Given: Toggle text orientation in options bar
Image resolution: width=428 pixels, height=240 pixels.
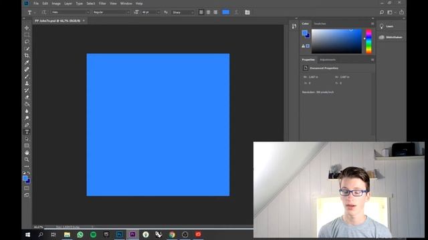Looking at the screenshot, I should (43, 12).
